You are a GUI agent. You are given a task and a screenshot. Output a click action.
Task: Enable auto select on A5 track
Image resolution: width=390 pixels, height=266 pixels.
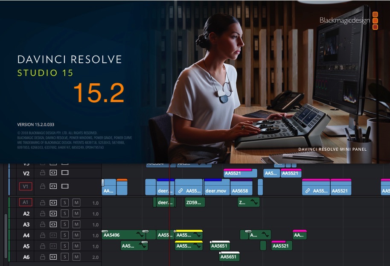(x=53, y=246)
